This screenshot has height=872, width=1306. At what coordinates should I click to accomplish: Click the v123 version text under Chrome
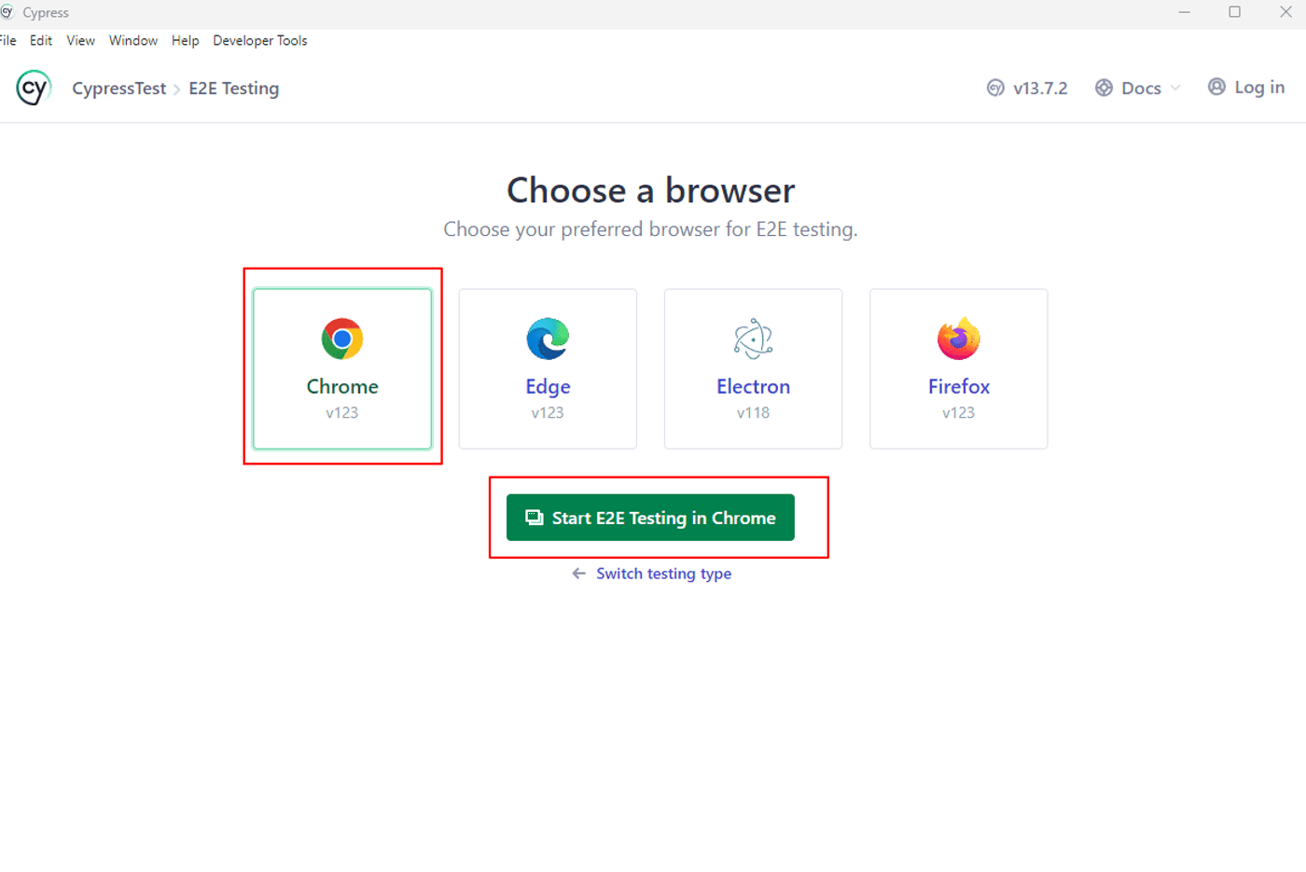coord(342,412)
